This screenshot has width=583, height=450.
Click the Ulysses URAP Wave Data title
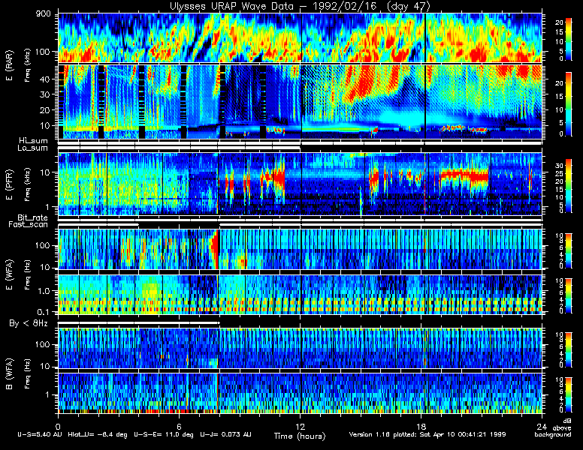(300, 6)
